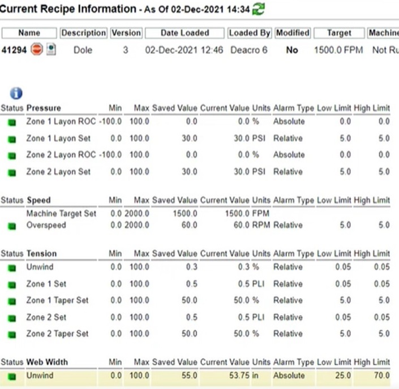Click the Target column header
The width and height of the screenshot is (399, 389).
point(338,33)
